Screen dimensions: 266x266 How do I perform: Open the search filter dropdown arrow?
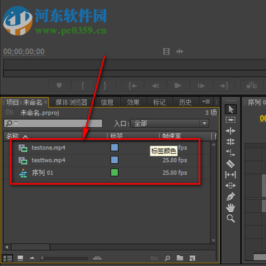point(16,123)
